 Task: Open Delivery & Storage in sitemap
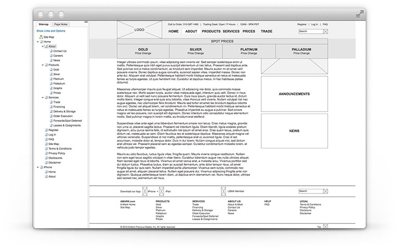point(64,112)
